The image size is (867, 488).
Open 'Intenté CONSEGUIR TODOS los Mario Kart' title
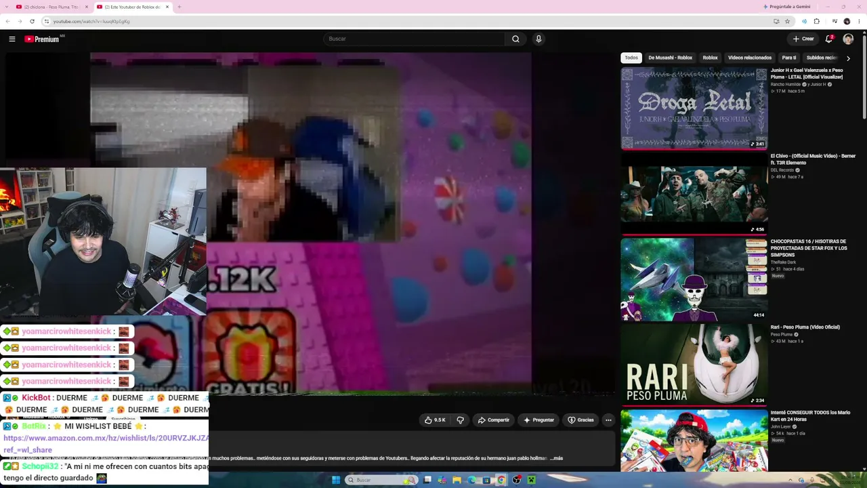coord(810,415)
